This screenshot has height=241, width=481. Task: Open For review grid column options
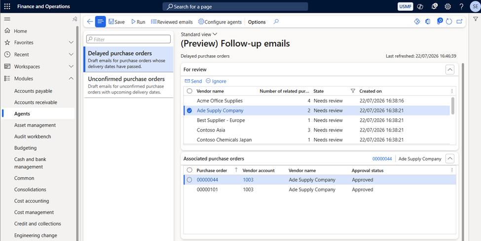click(452, 91)
